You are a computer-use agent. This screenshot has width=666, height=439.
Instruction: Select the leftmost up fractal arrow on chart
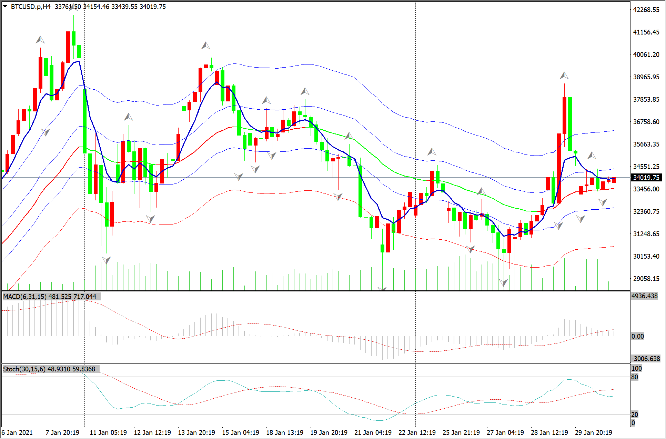[x=40, y=40]
